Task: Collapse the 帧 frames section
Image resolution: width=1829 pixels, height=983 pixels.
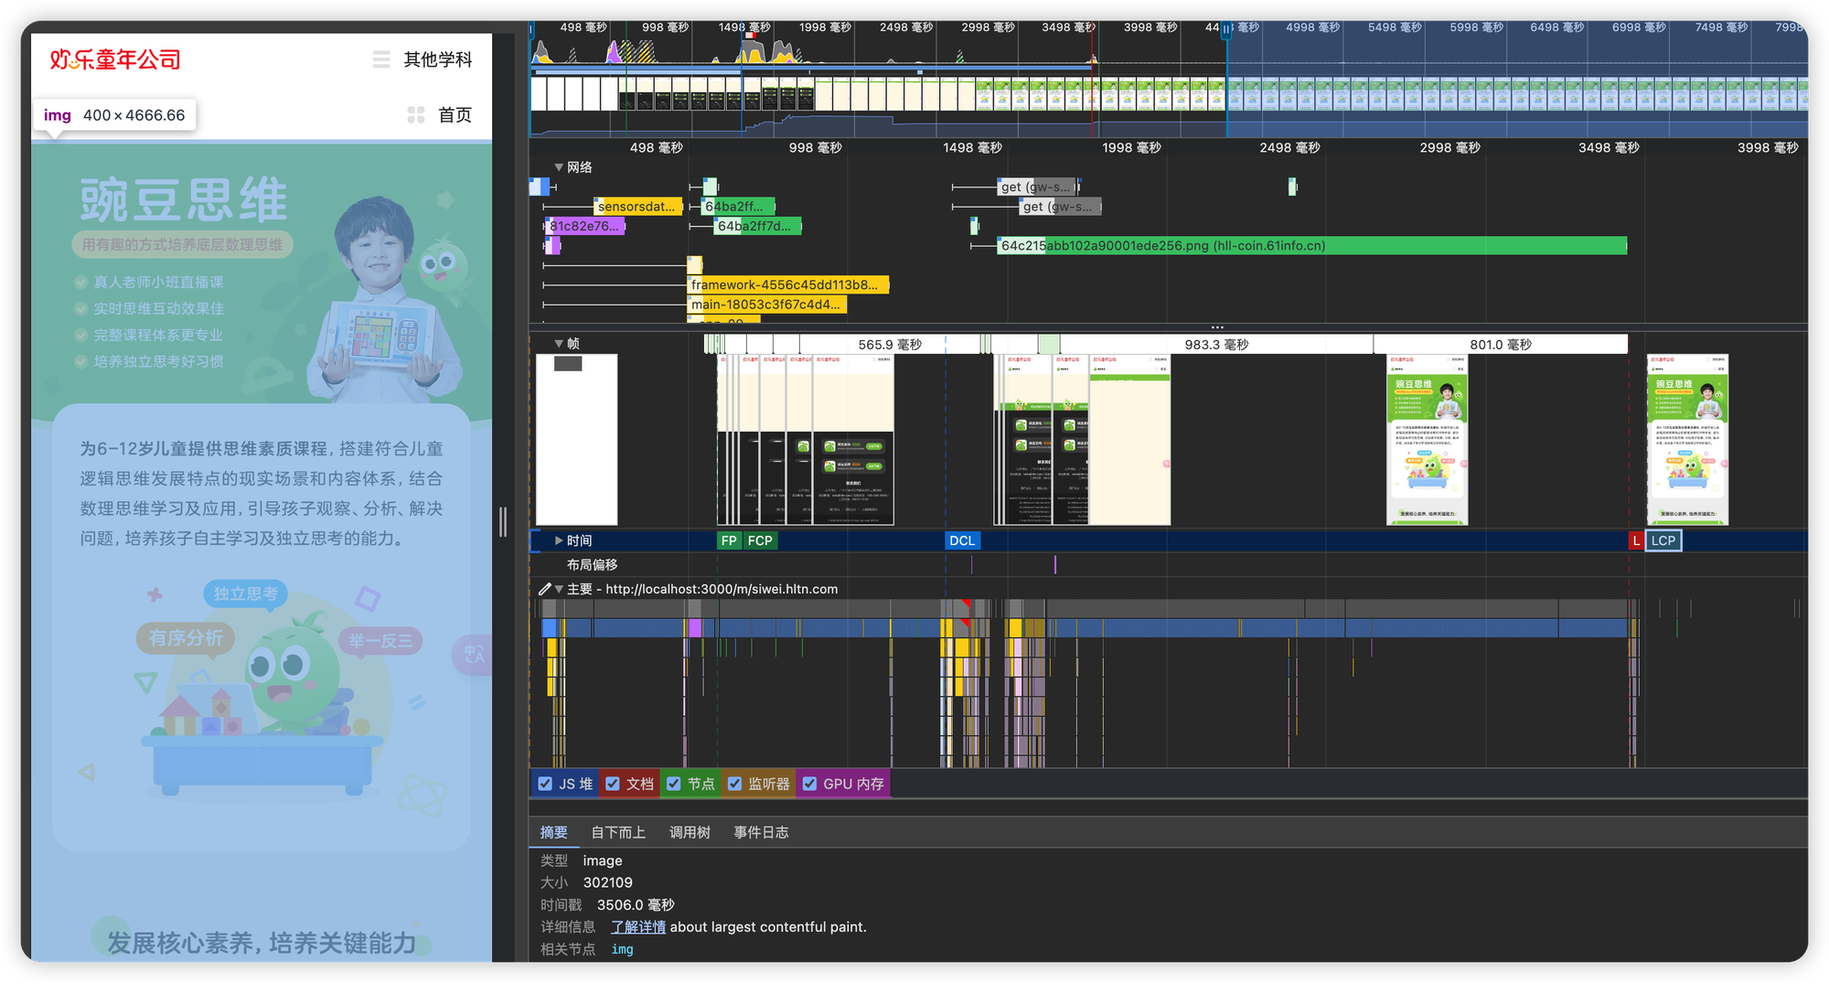Action: tap(559, 344)
